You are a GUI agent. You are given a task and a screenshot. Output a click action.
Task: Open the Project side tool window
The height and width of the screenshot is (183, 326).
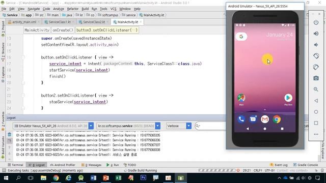[3, 28]
